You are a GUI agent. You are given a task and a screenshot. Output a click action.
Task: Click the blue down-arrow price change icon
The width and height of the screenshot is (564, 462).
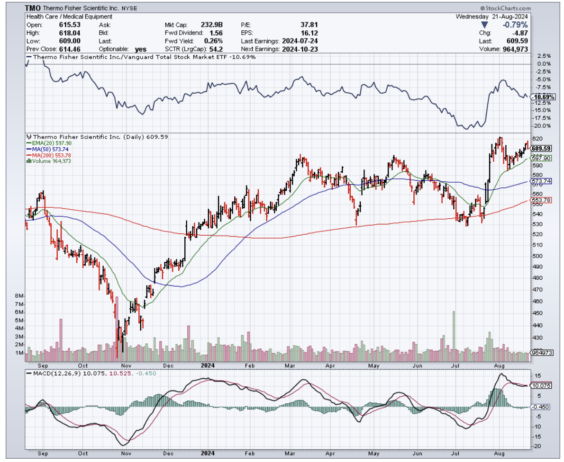pyautogui.click(x=484, y=25)
